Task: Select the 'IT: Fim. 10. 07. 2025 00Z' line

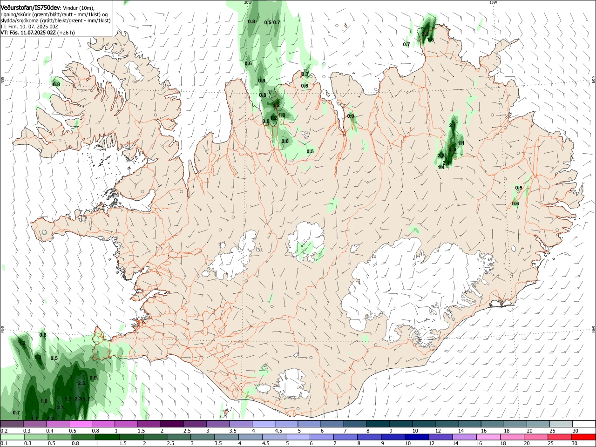Action: [x=29, y=27]
